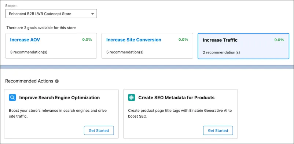Click the Improve Search Engine Optimization heading

click(59, 98)
